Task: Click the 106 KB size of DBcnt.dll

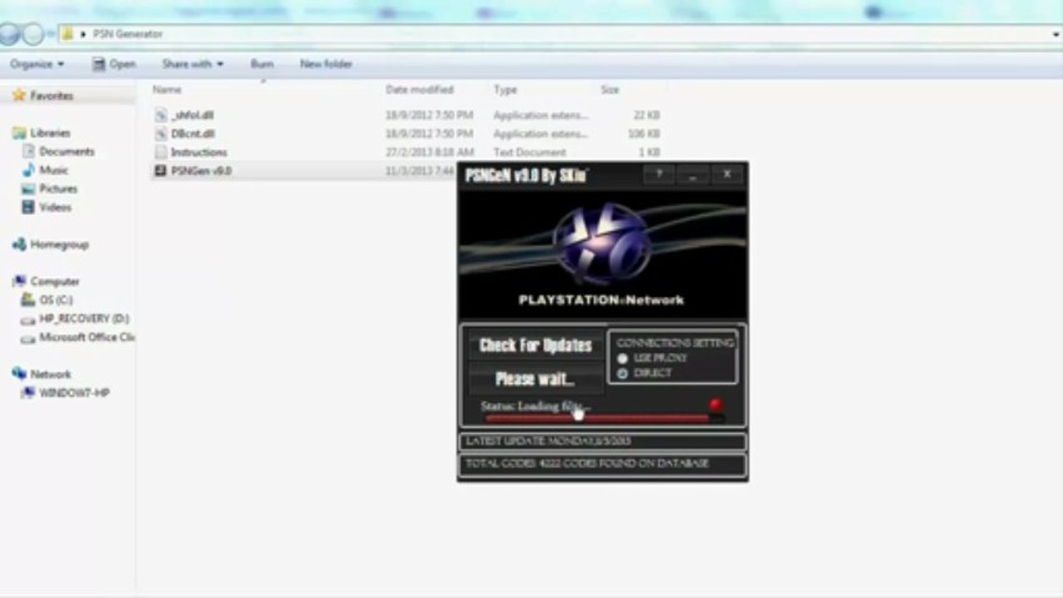Action: [644, 133]
